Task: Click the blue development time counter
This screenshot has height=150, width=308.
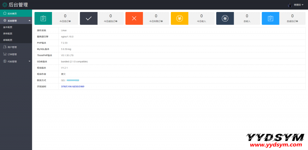Action: tap(73, 86)
